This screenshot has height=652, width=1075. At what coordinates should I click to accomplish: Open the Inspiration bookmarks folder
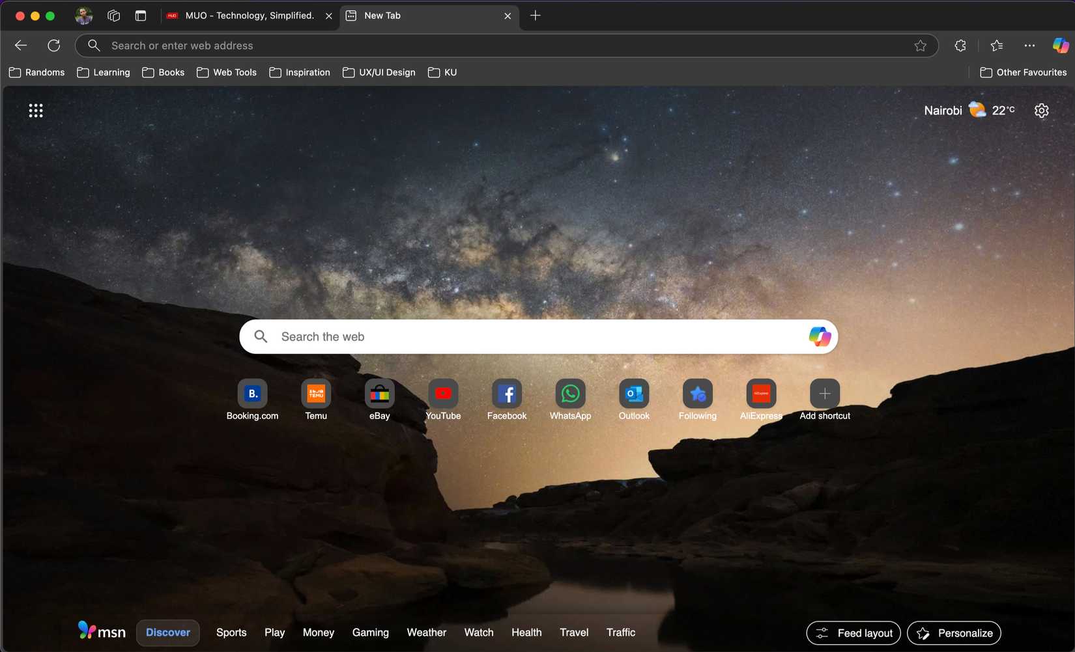point(299,72)
